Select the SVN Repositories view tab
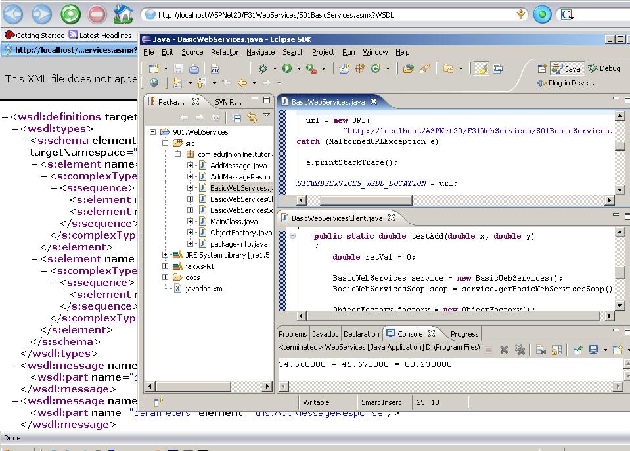The image size is (630, 451). pyautogui.click(x=228, y=102)
